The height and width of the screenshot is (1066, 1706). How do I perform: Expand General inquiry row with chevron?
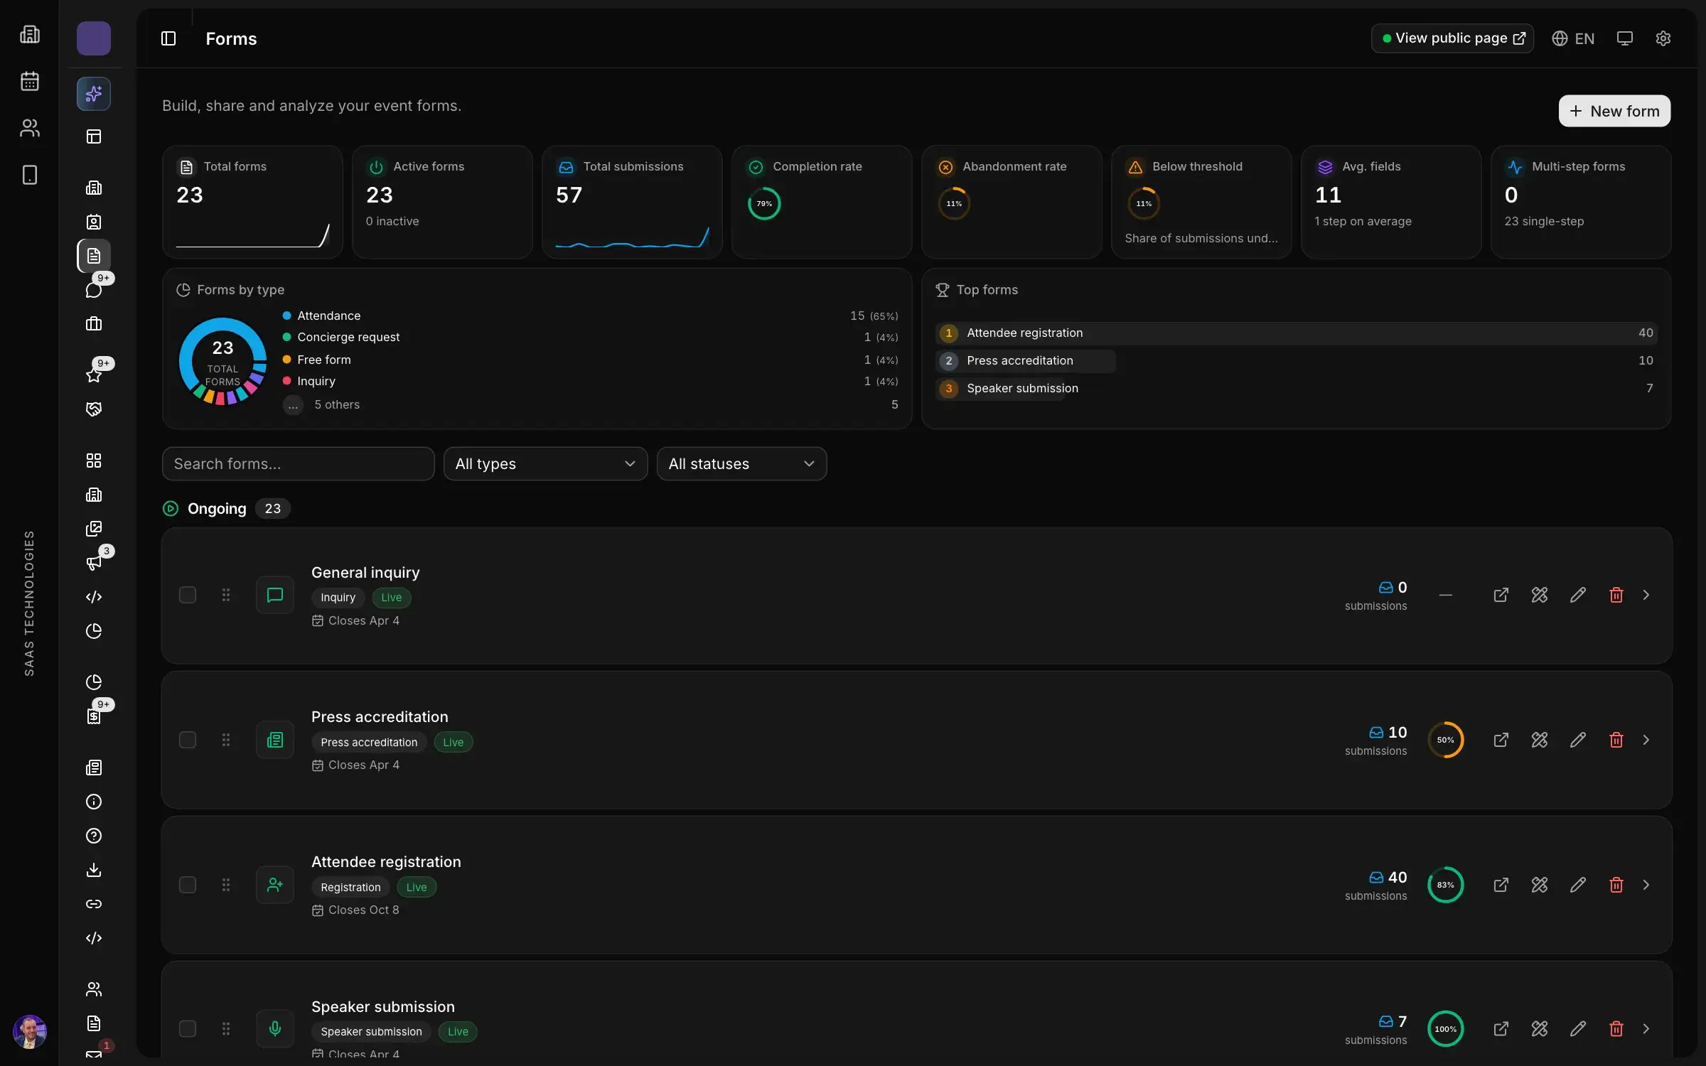coord(1646,595)
